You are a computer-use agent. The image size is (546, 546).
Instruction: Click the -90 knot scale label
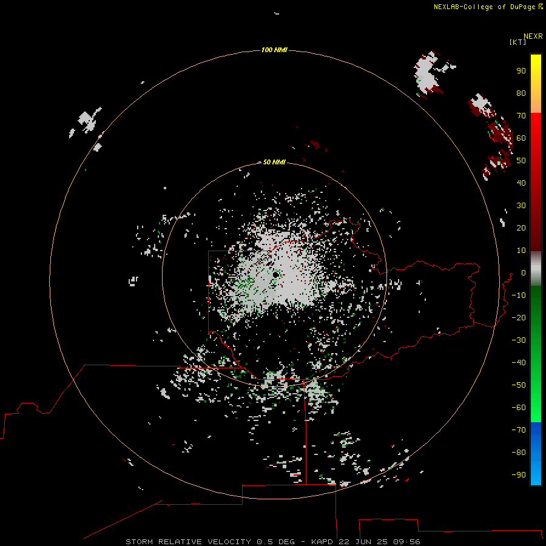pyautogui.click(x=519, y=474)
